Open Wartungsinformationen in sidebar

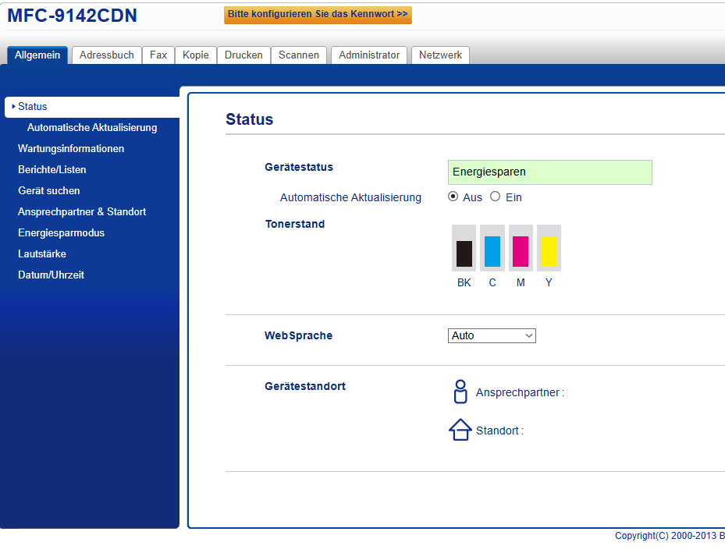tap(71, 149)
